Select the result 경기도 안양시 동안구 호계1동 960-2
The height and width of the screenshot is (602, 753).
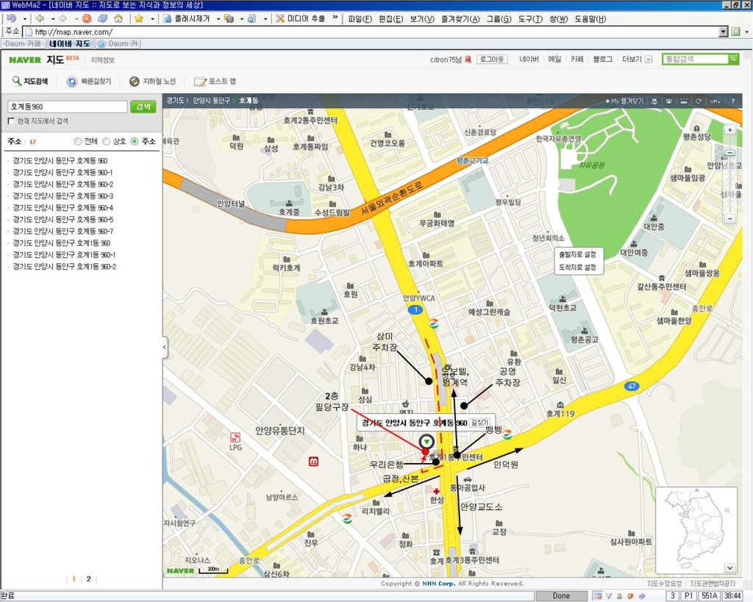[x=65, y=266]
